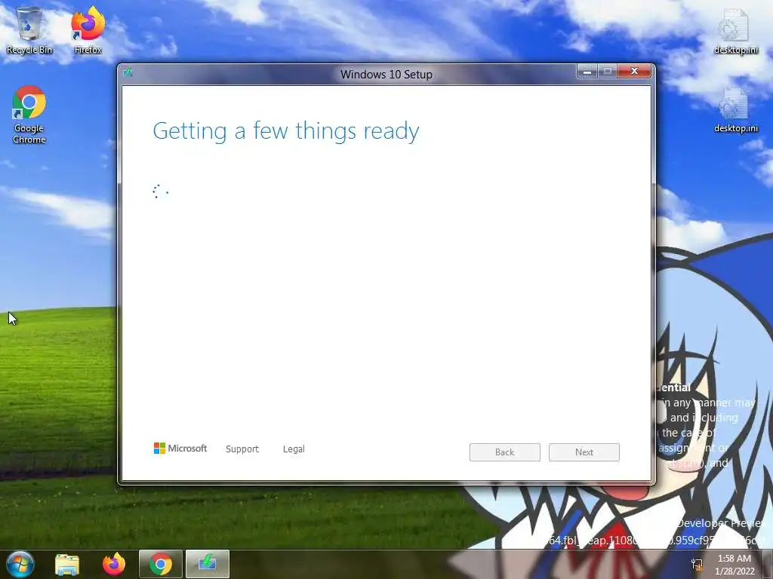Select the Firefox desktop shortcut
This screenshot has height=579, width=773.
coord(88,30)
